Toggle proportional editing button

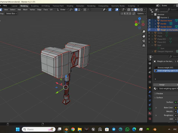pyautogui.click(x=85, y=10)
